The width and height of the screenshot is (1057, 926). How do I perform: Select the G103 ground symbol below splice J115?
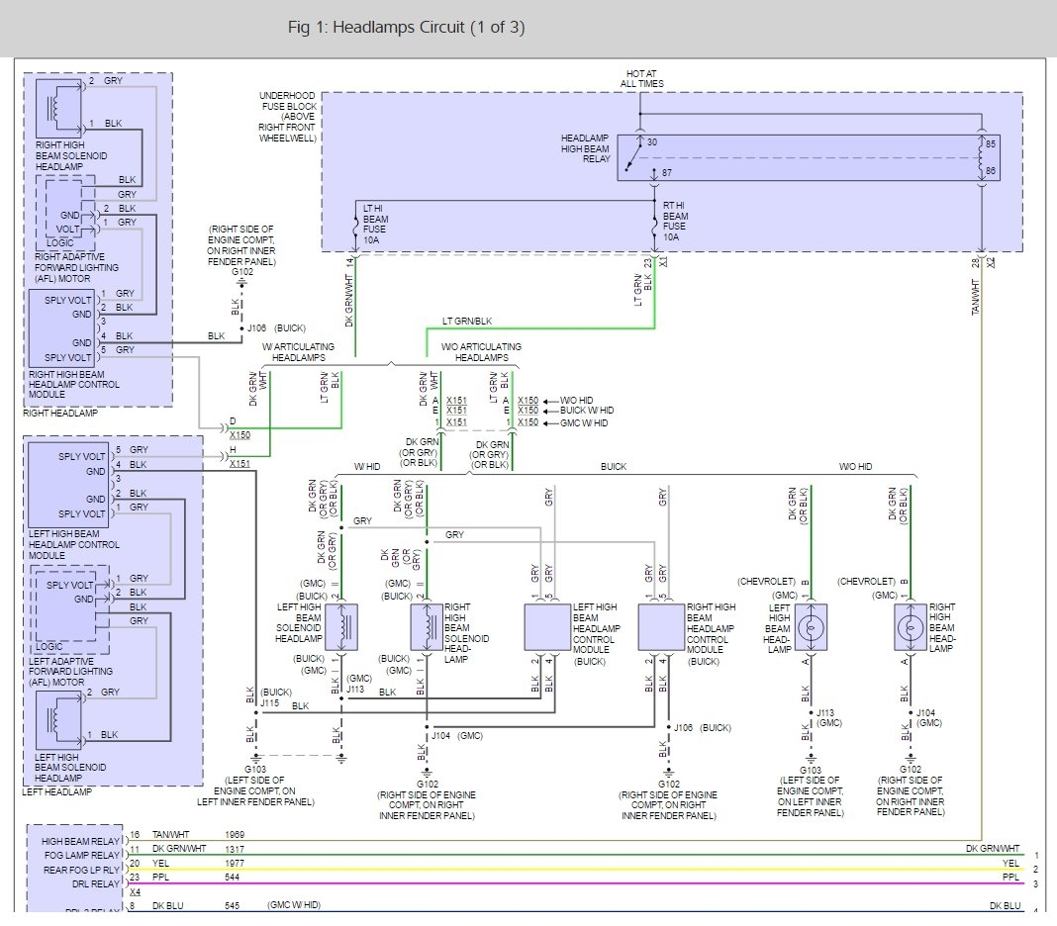click(255, 759)
